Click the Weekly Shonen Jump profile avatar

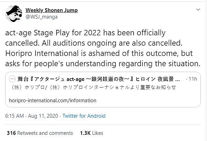coord(14,13)
